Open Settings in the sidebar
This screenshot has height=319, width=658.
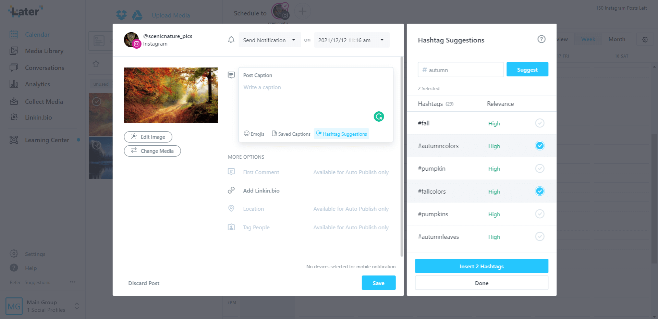point(35,254)
